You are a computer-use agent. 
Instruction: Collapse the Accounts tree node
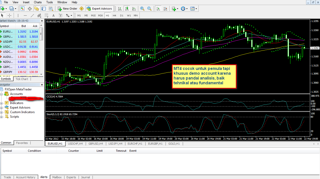coord(2,94)
